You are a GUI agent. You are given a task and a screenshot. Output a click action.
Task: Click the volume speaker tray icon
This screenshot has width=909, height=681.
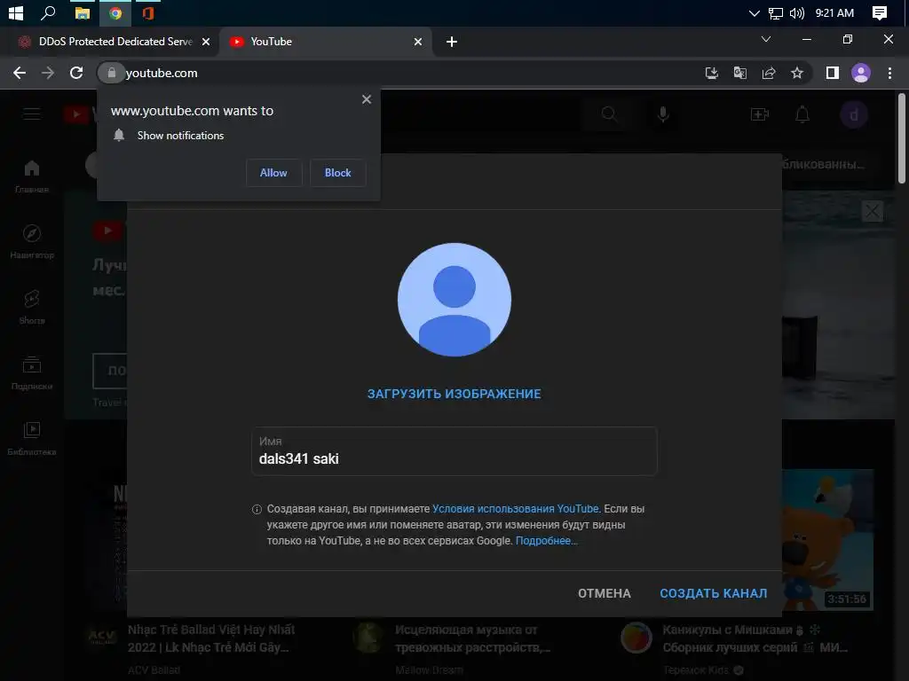tap(797, 12)
